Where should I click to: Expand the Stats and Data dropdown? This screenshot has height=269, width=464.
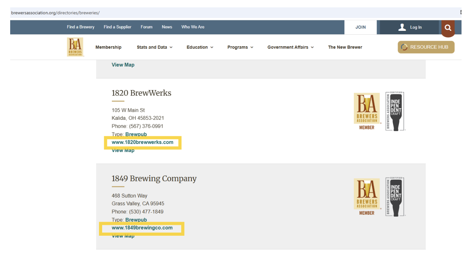pyautogui.click(x=171, y=47)
